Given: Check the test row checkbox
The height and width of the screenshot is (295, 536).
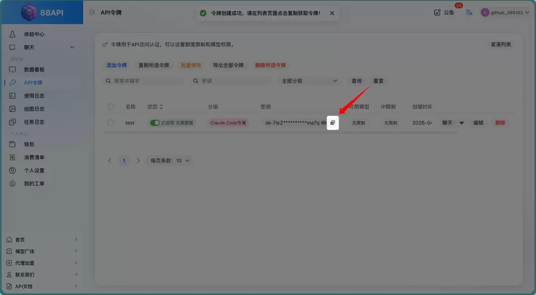Looking at the screenshot, I should (111, 123).
